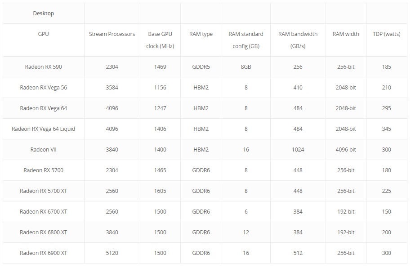This screenshot has height=268, width=411.
Task: Select the "1024" RAM bandwidth value
Action: coord(298,150)
